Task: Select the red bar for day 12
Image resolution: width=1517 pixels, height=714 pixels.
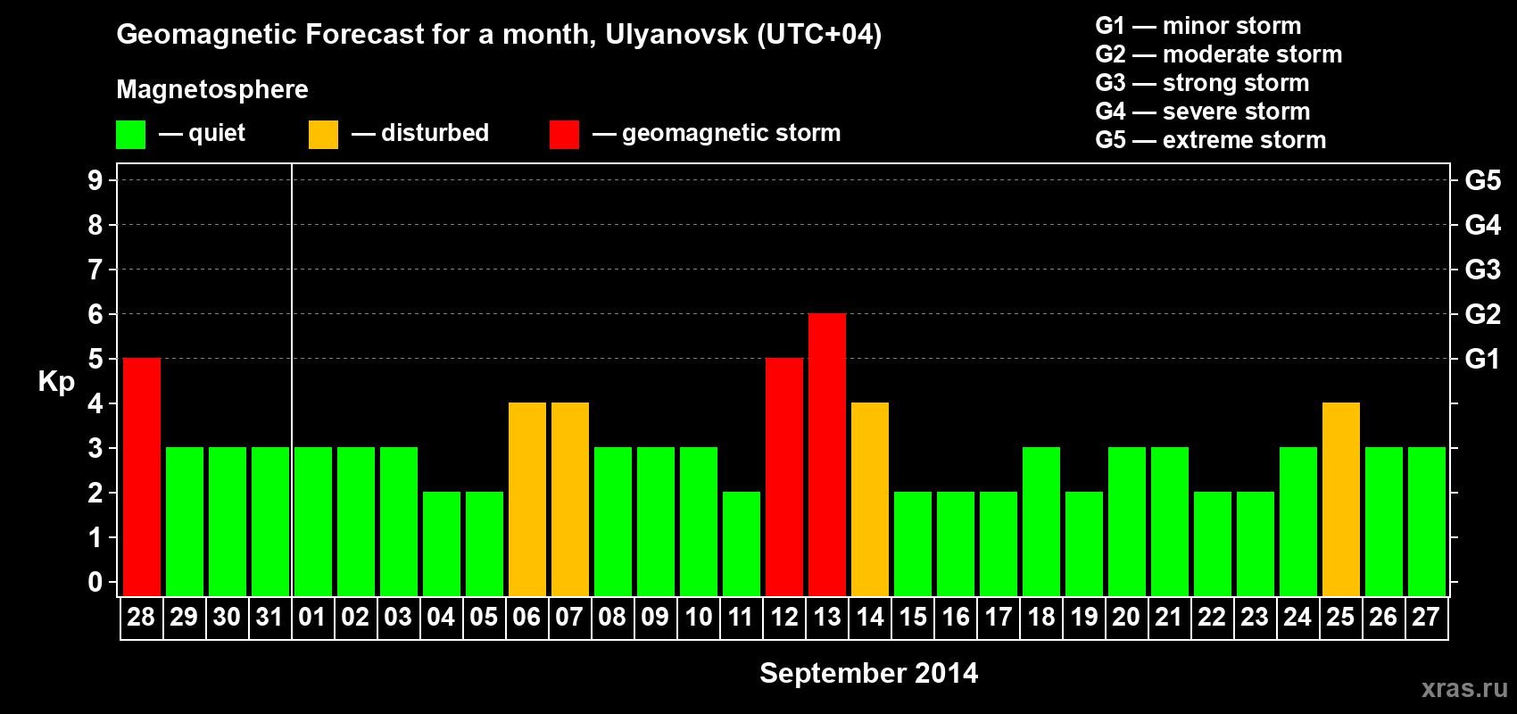Action: (784, 477)
